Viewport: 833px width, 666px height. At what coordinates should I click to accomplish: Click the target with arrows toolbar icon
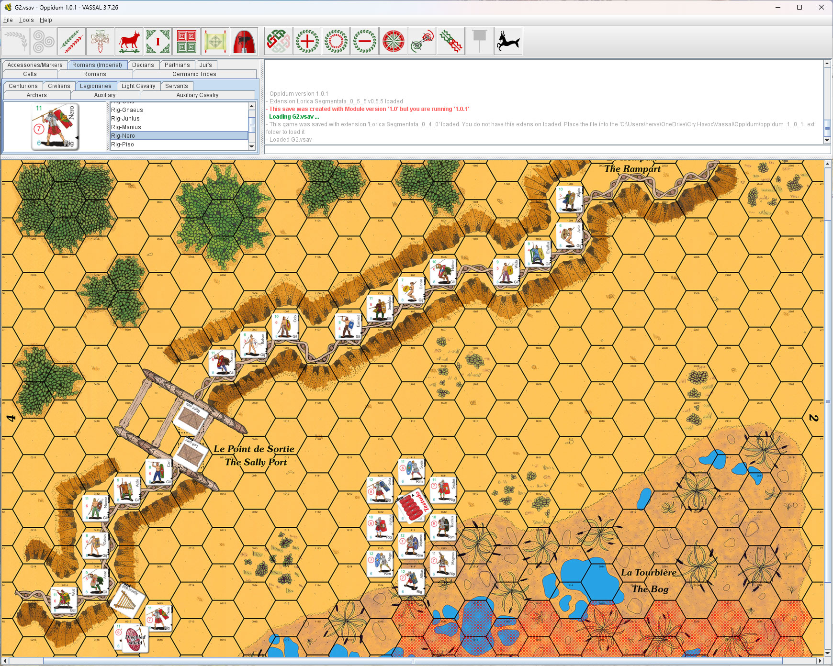click(x=422, y=41)
